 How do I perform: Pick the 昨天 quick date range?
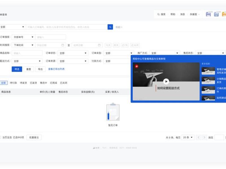point(116,45)
